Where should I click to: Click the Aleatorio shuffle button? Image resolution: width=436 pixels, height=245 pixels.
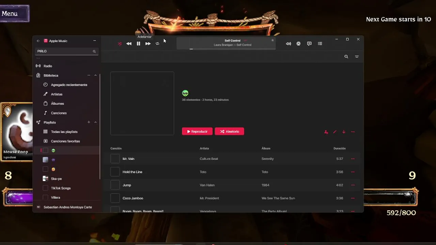pyautogui.click(x=229, y=131)
